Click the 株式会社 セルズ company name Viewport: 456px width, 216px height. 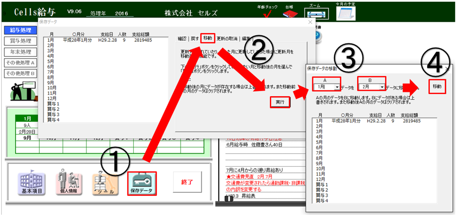tap(191, 13)
